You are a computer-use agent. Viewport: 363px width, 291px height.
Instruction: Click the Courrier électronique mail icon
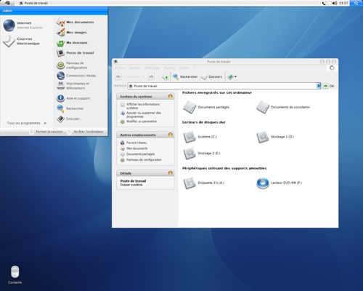pyautogui.click(x=9, y=41)
